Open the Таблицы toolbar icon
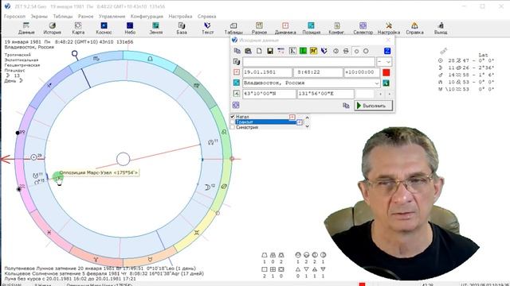 (233, 29)
